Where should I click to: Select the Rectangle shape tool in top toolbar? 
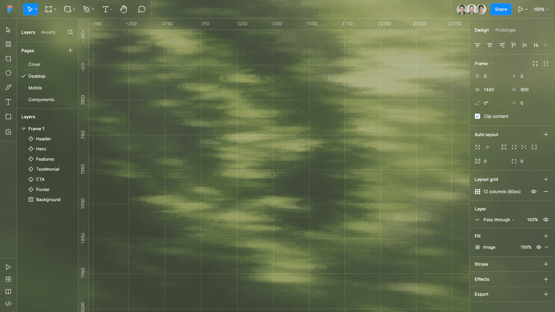click(67, 9)
